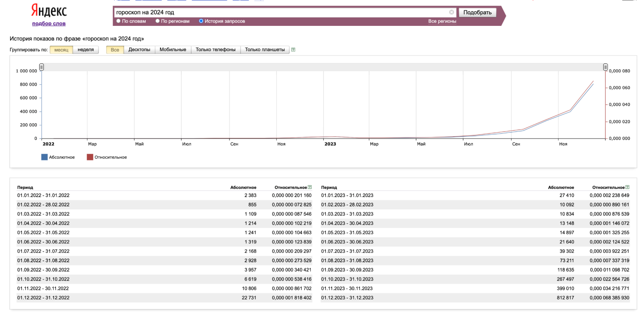Click the absolute value 118 635
The height and width of the screenshot is (313, 640).
(x=566, y=270)
